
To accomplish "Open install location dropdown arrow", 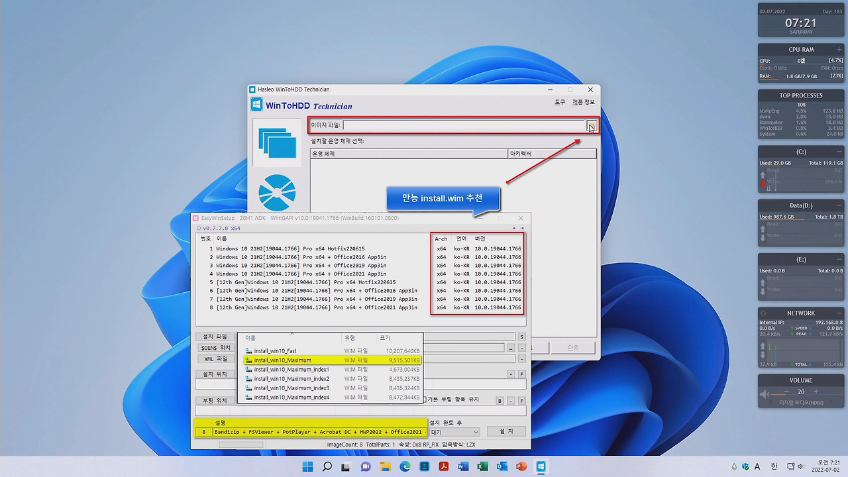I will pyautogui.click(x=511, y=374).
